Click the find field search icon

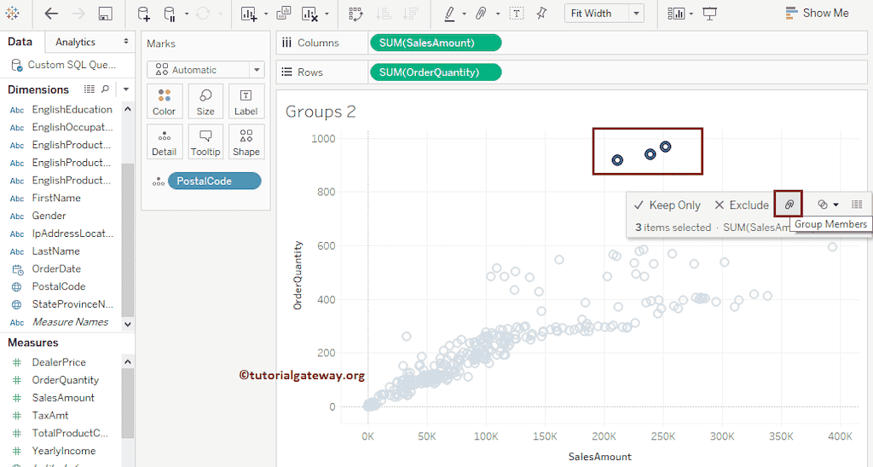pyautogui.click(x=105, y=89)
